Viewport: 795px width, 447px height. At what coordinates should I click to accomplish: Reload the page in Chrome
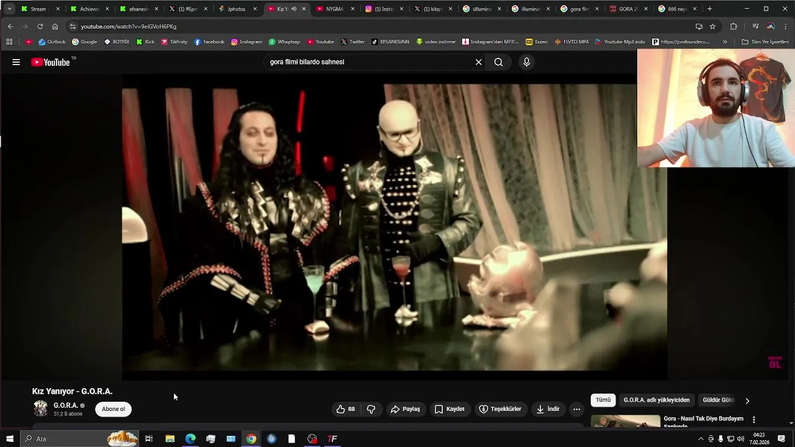pyautogui.click(x=40, y=27)
